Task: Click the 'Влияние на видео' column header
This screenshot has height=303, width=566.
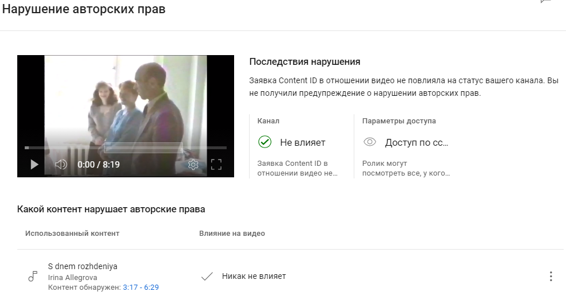Action: point(232,234)
